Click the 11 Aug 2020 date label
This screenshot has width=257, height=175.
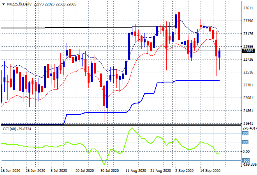[136, 171]
